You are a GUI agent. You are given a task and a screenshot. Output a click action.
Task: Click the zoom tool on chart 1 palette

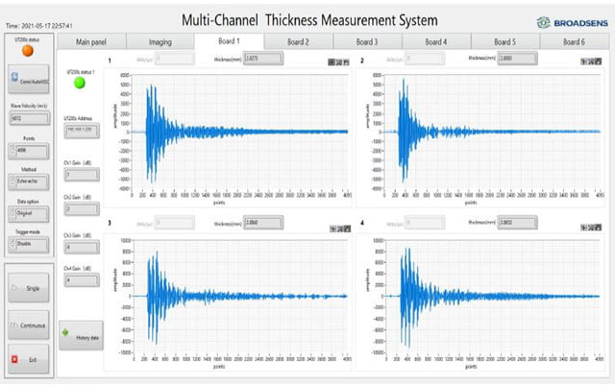point(337,61)
